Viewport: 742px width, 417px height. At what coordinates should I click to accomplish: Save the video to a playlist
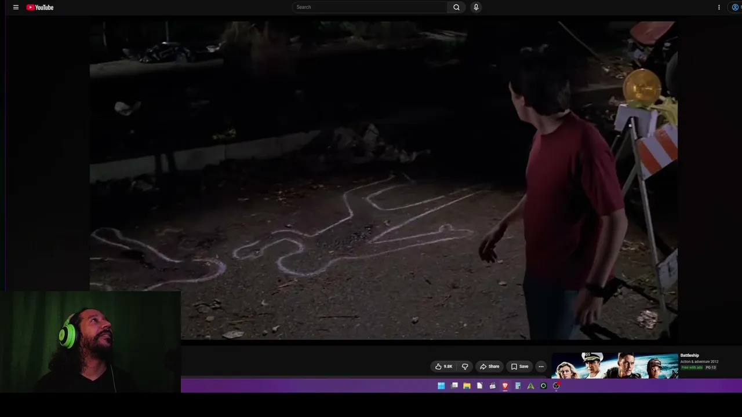[519, 367]
